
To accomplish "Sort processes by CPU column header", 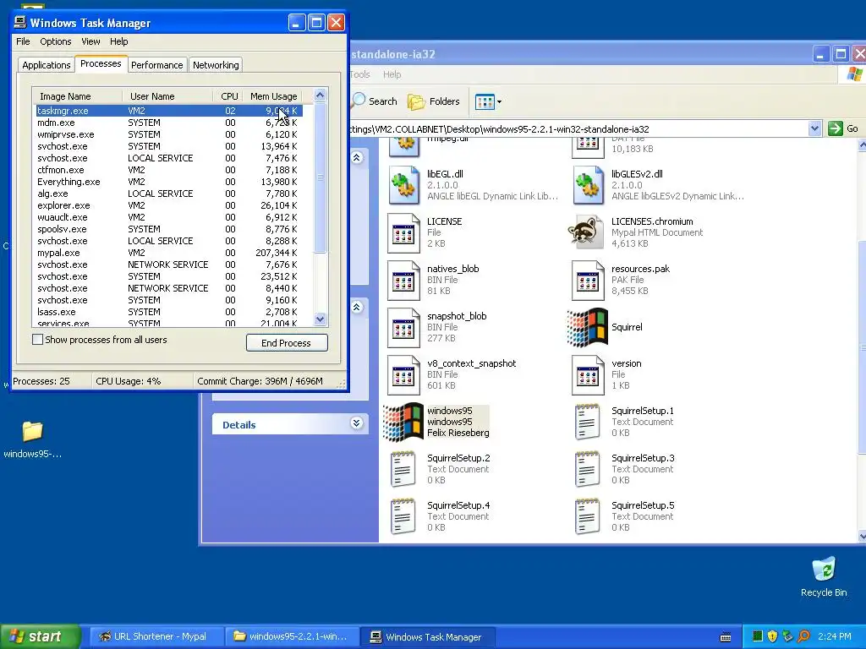I will pyautogui.click(x=228, y=96).
